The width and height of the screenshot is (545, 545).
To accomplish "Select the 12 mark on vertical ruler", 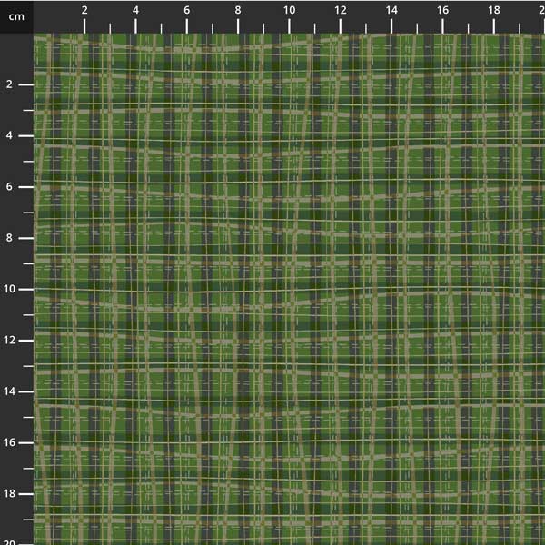I will [11, 340].
